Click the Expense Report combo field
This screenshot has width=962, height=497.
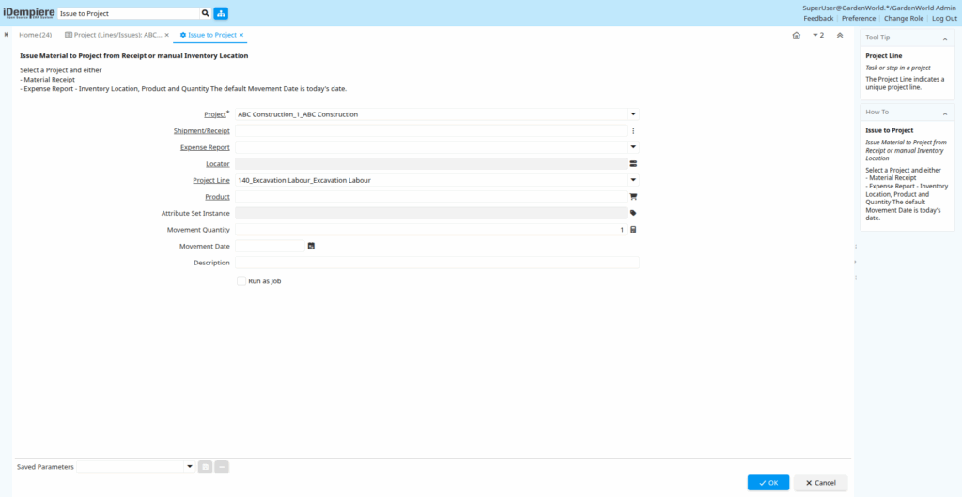(430, 147)
